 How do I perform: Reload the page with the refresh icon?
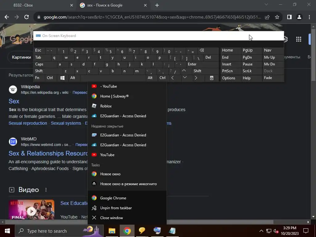tap(27, 17)
